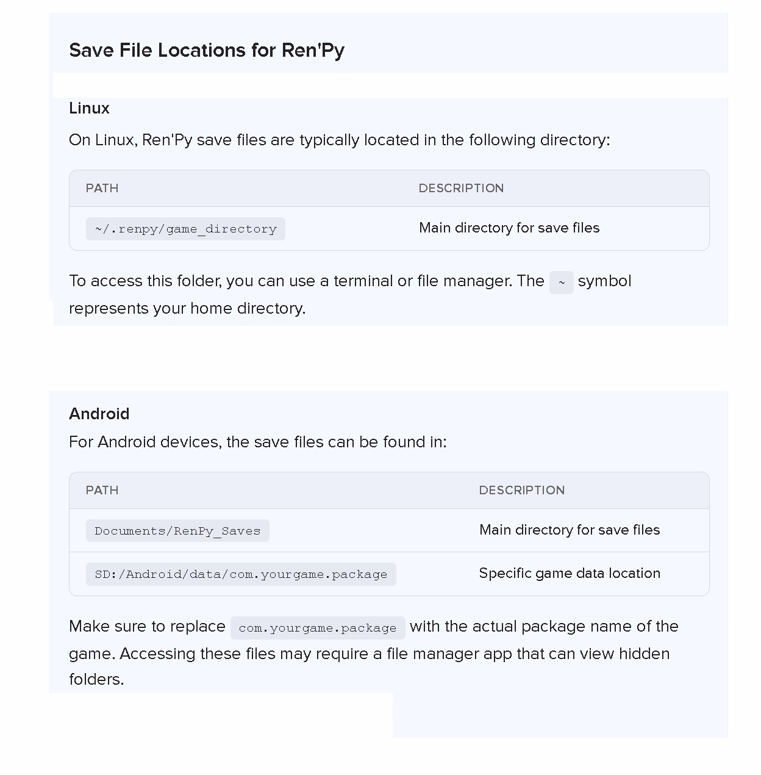Image resolution: width=761 pixels, height=775 pixels.
Task: Click PATH header in the Android table
Action: (102, 490)
